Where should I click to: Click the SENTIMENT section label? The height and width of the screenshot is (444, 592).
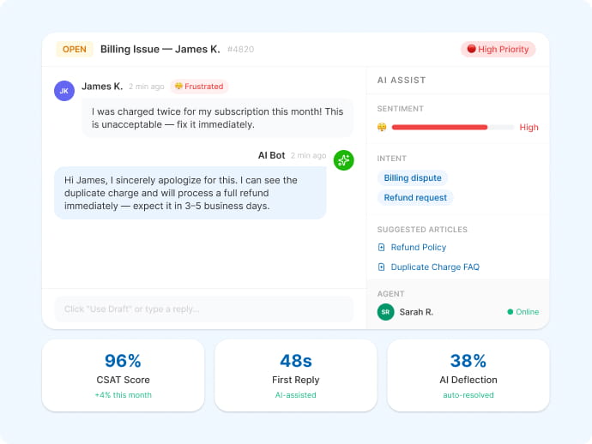400,109
